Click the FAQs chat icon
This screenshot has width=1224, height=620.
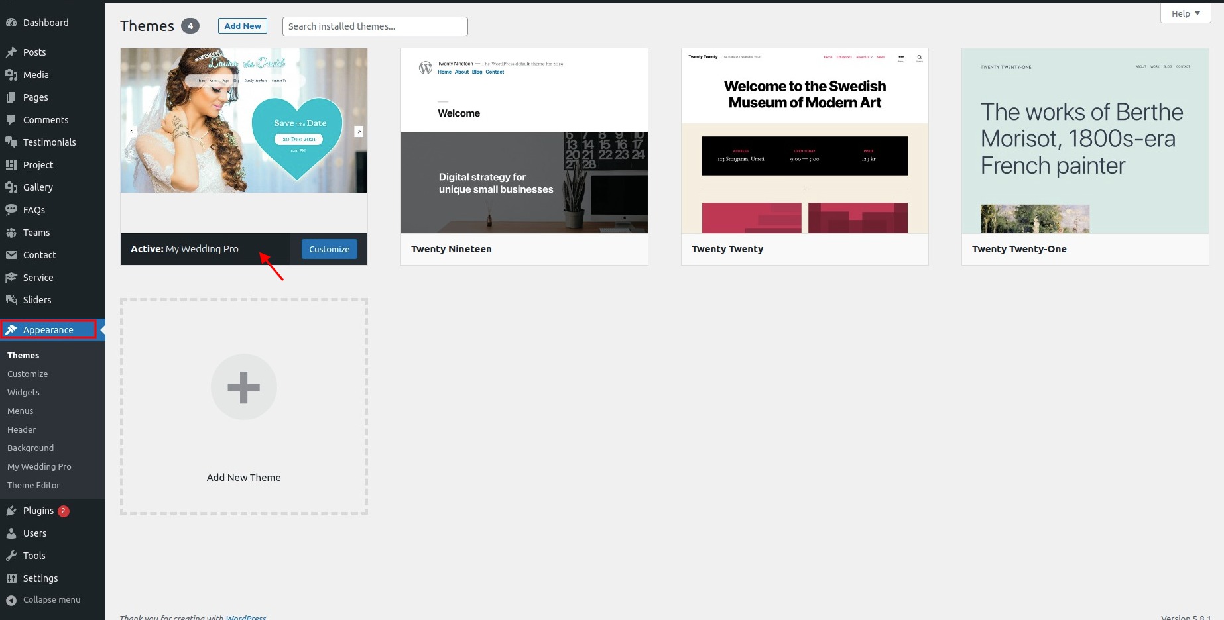(x=11, y=210)
